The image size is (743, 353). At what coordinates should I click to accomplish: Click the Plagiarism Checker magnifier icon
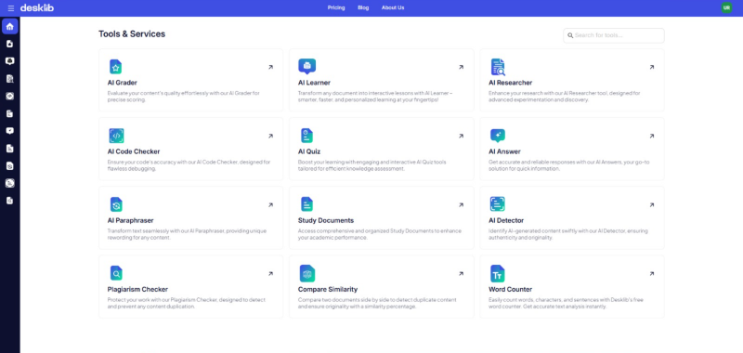(116, 273)
